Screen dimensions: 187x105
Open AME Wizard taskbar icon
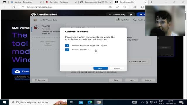(x=99, y=102)
